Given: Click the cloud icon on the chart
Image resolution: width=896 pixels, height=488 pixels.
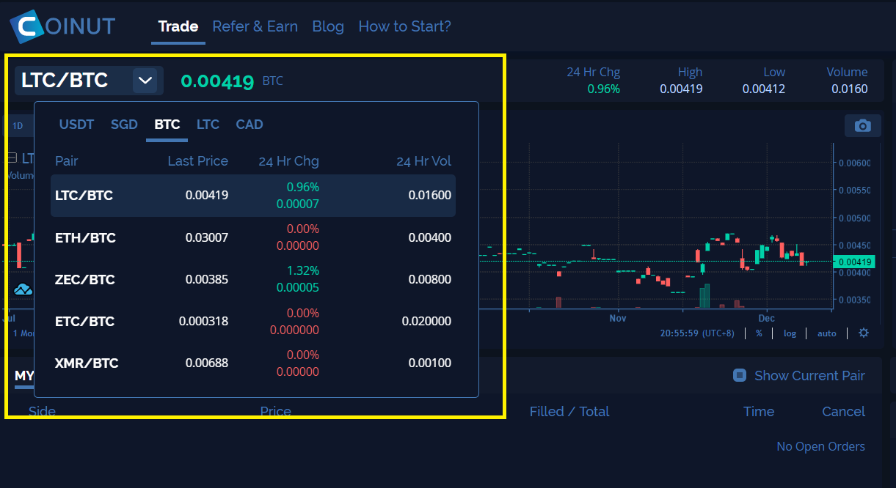Looking at the screenshot, I should 23,289.
